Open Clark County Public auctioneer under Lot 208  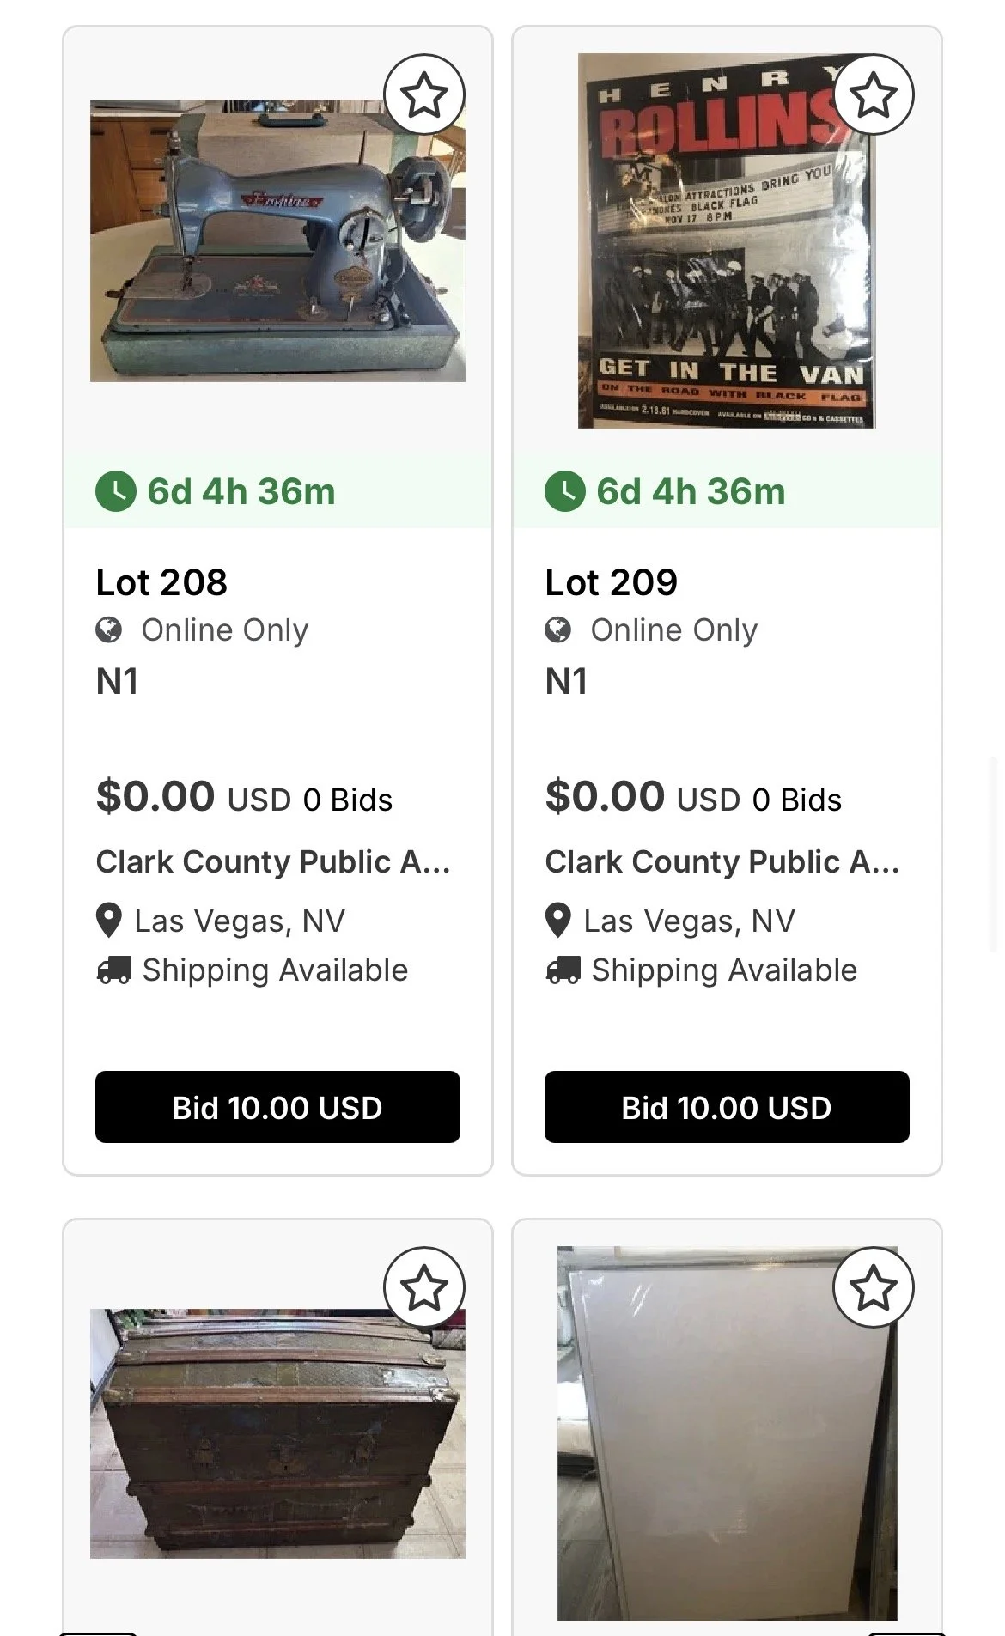(x=273, y=861)
